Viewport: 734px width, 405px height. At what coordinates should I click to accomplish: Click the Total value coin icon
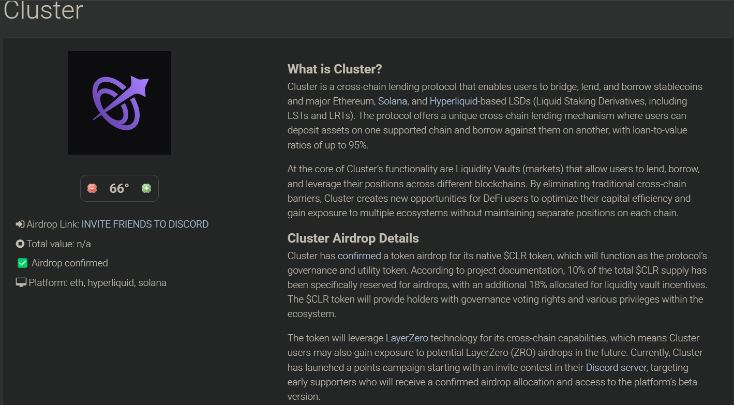20,244
